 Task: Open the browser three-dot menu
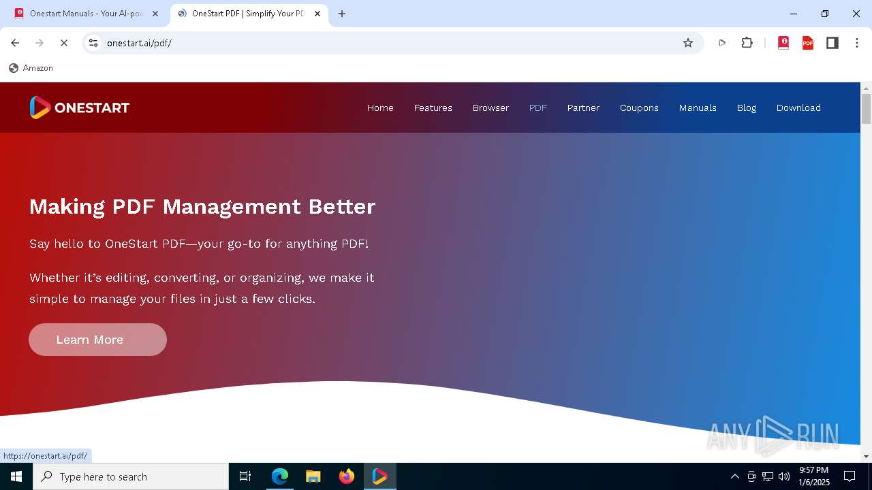[856, 43]
